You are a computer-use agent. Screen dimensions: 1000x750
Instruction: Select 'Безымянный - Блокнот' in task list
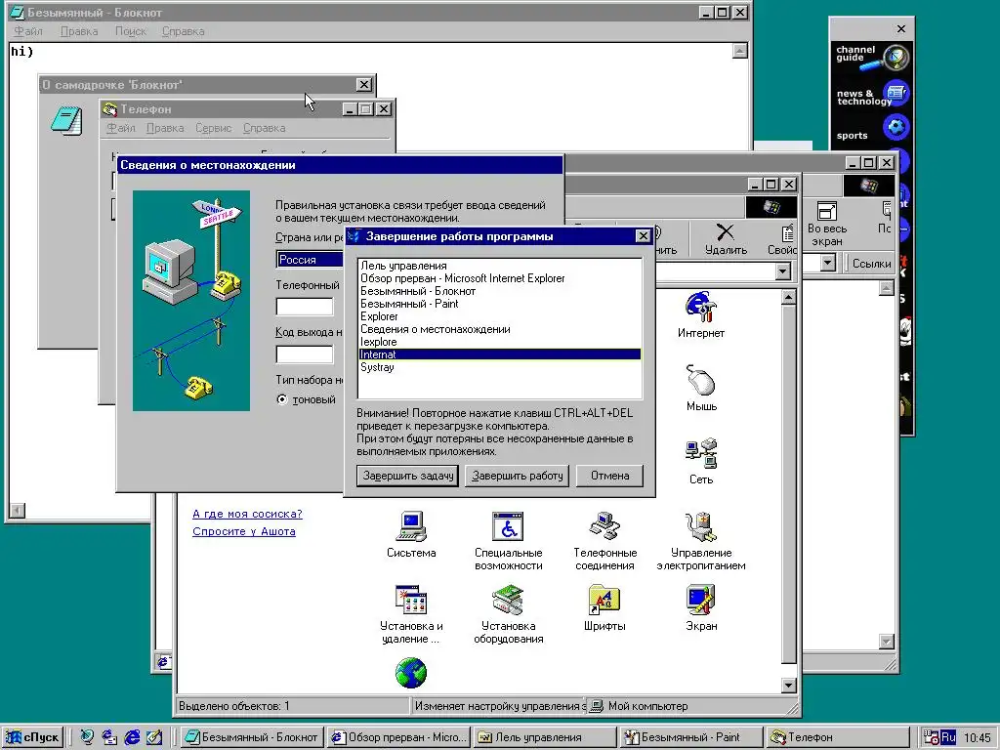click(499, 291)
